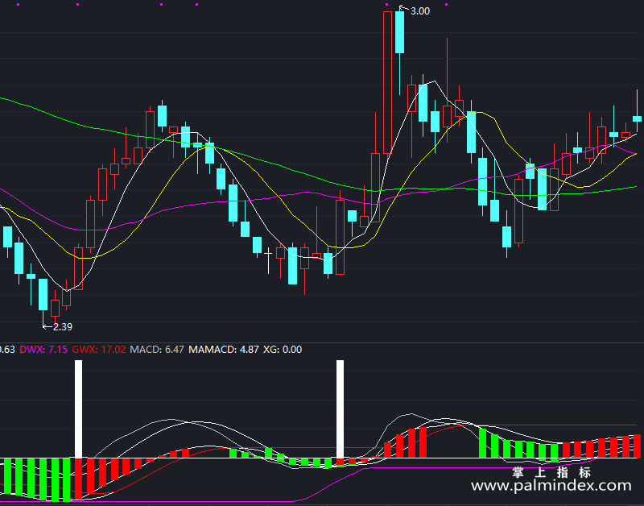Select the GWX: 17.02 indicator readout
Viewport: 644px width, 506px height.
pos(99,350)
